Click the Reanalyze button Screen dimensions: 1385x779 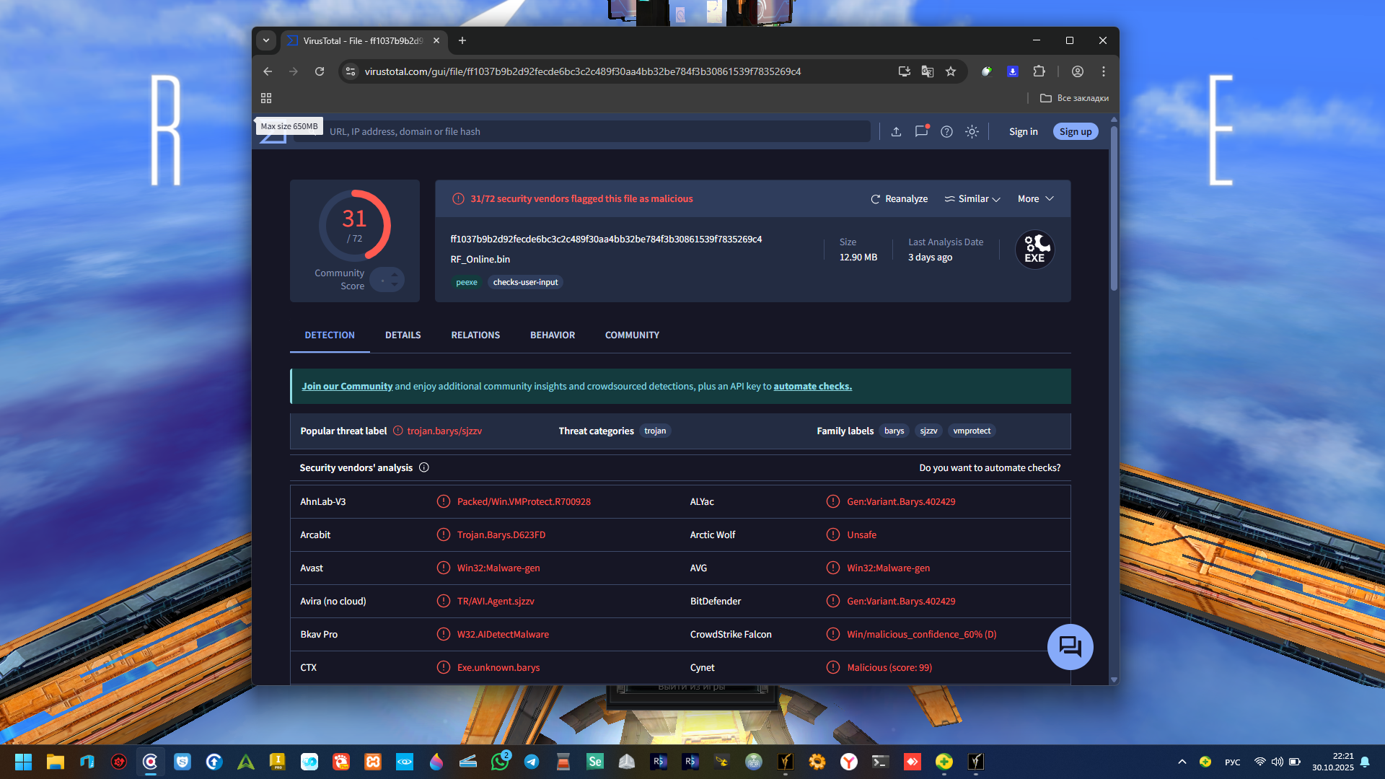click(899, 199)
